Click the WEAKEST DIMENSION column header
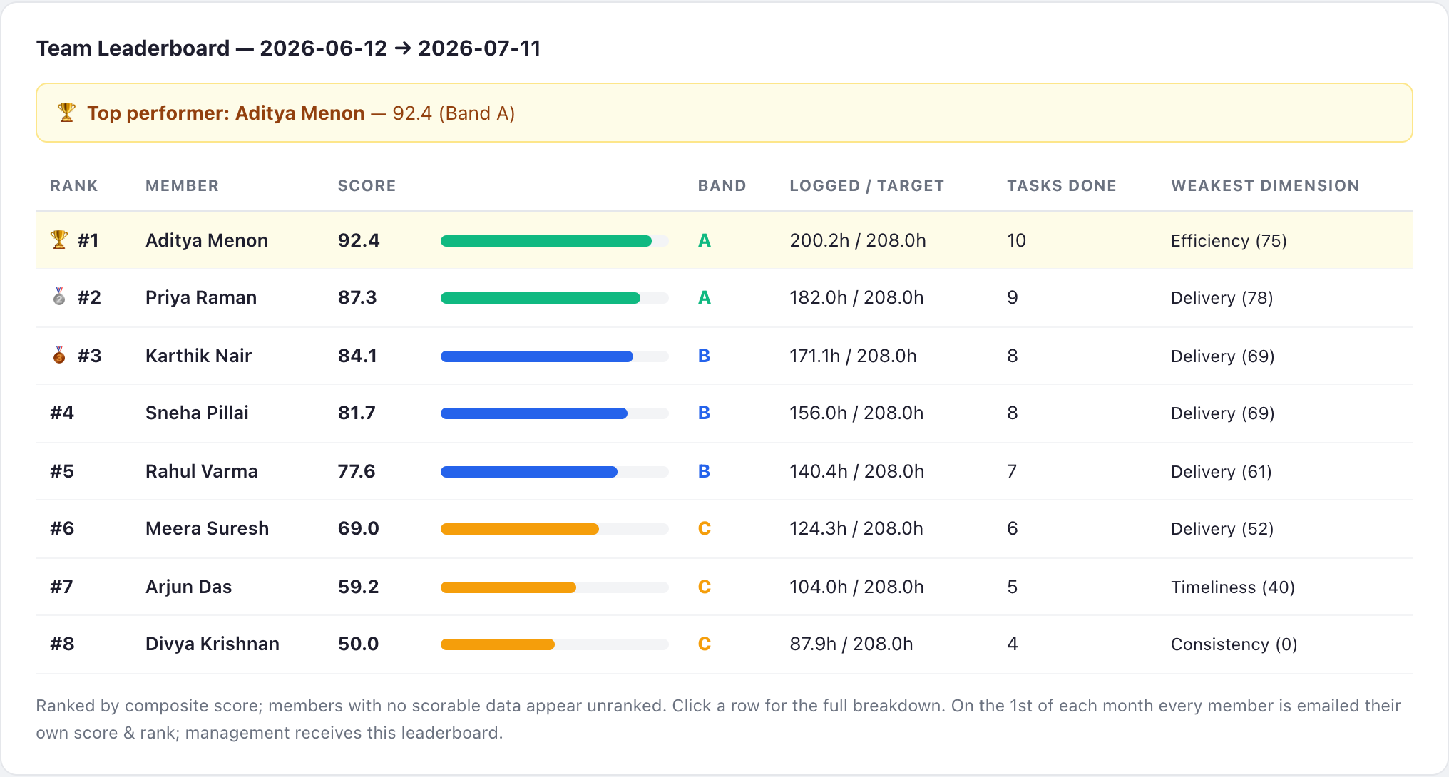Screen dimensions: 1449x777 (1265, 185)
